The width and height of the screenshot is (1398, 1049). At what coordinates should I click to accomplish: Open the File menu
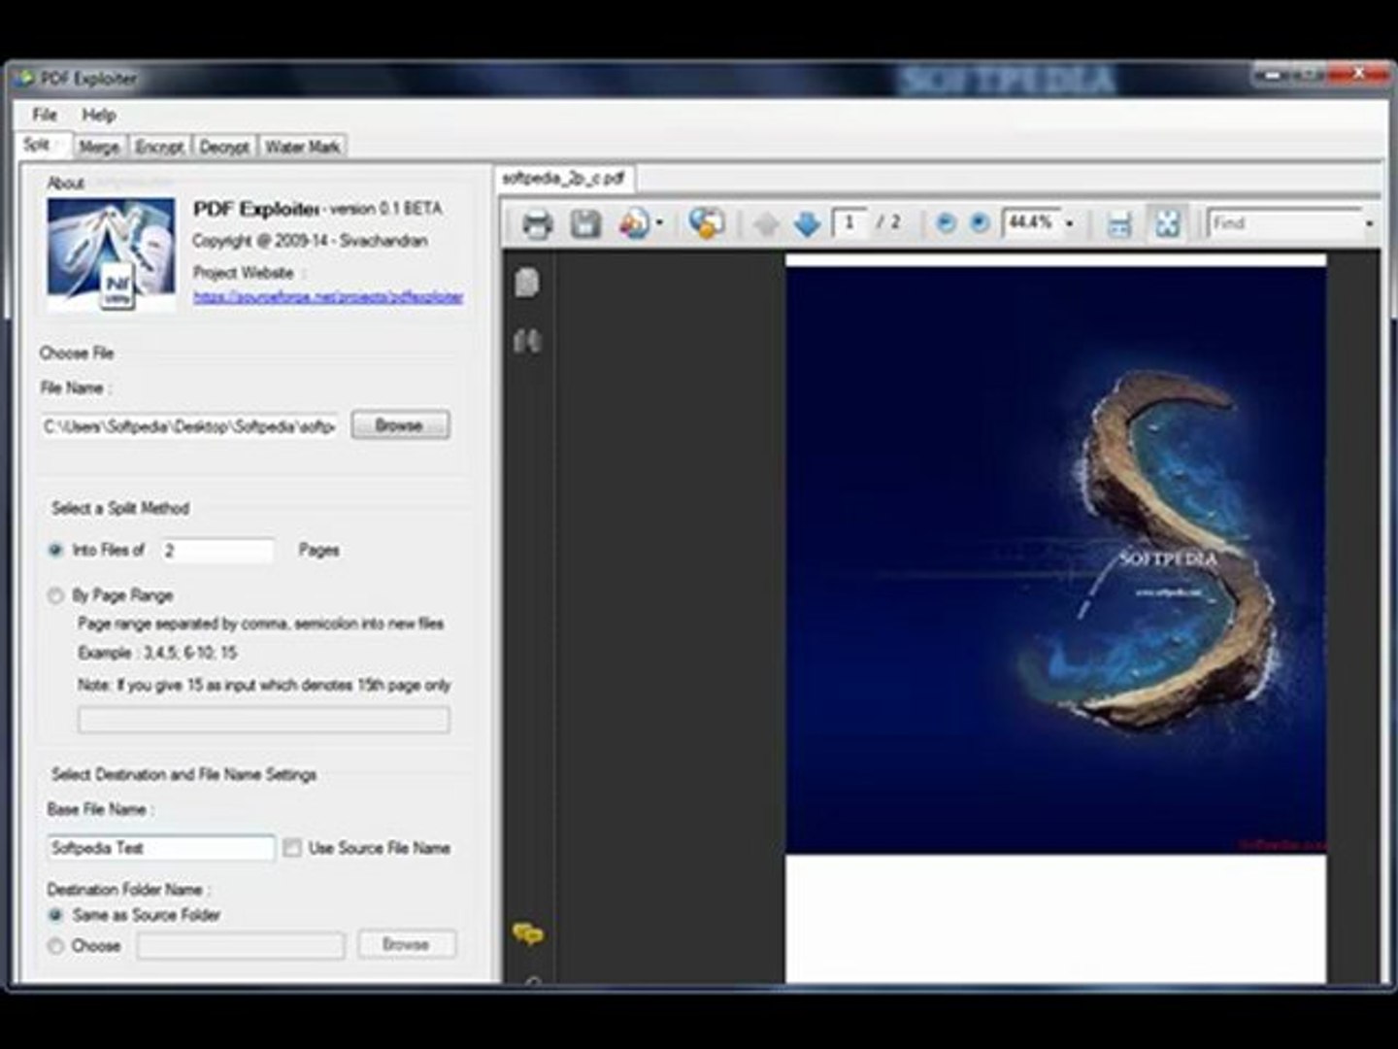tap(45, 115)
